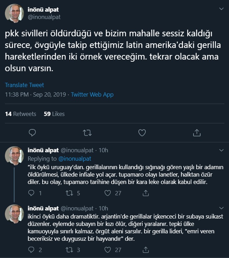The width and height of the screenshot is (229, 258).
Task: Click Translate Tweet link
Action: (25, 85)
